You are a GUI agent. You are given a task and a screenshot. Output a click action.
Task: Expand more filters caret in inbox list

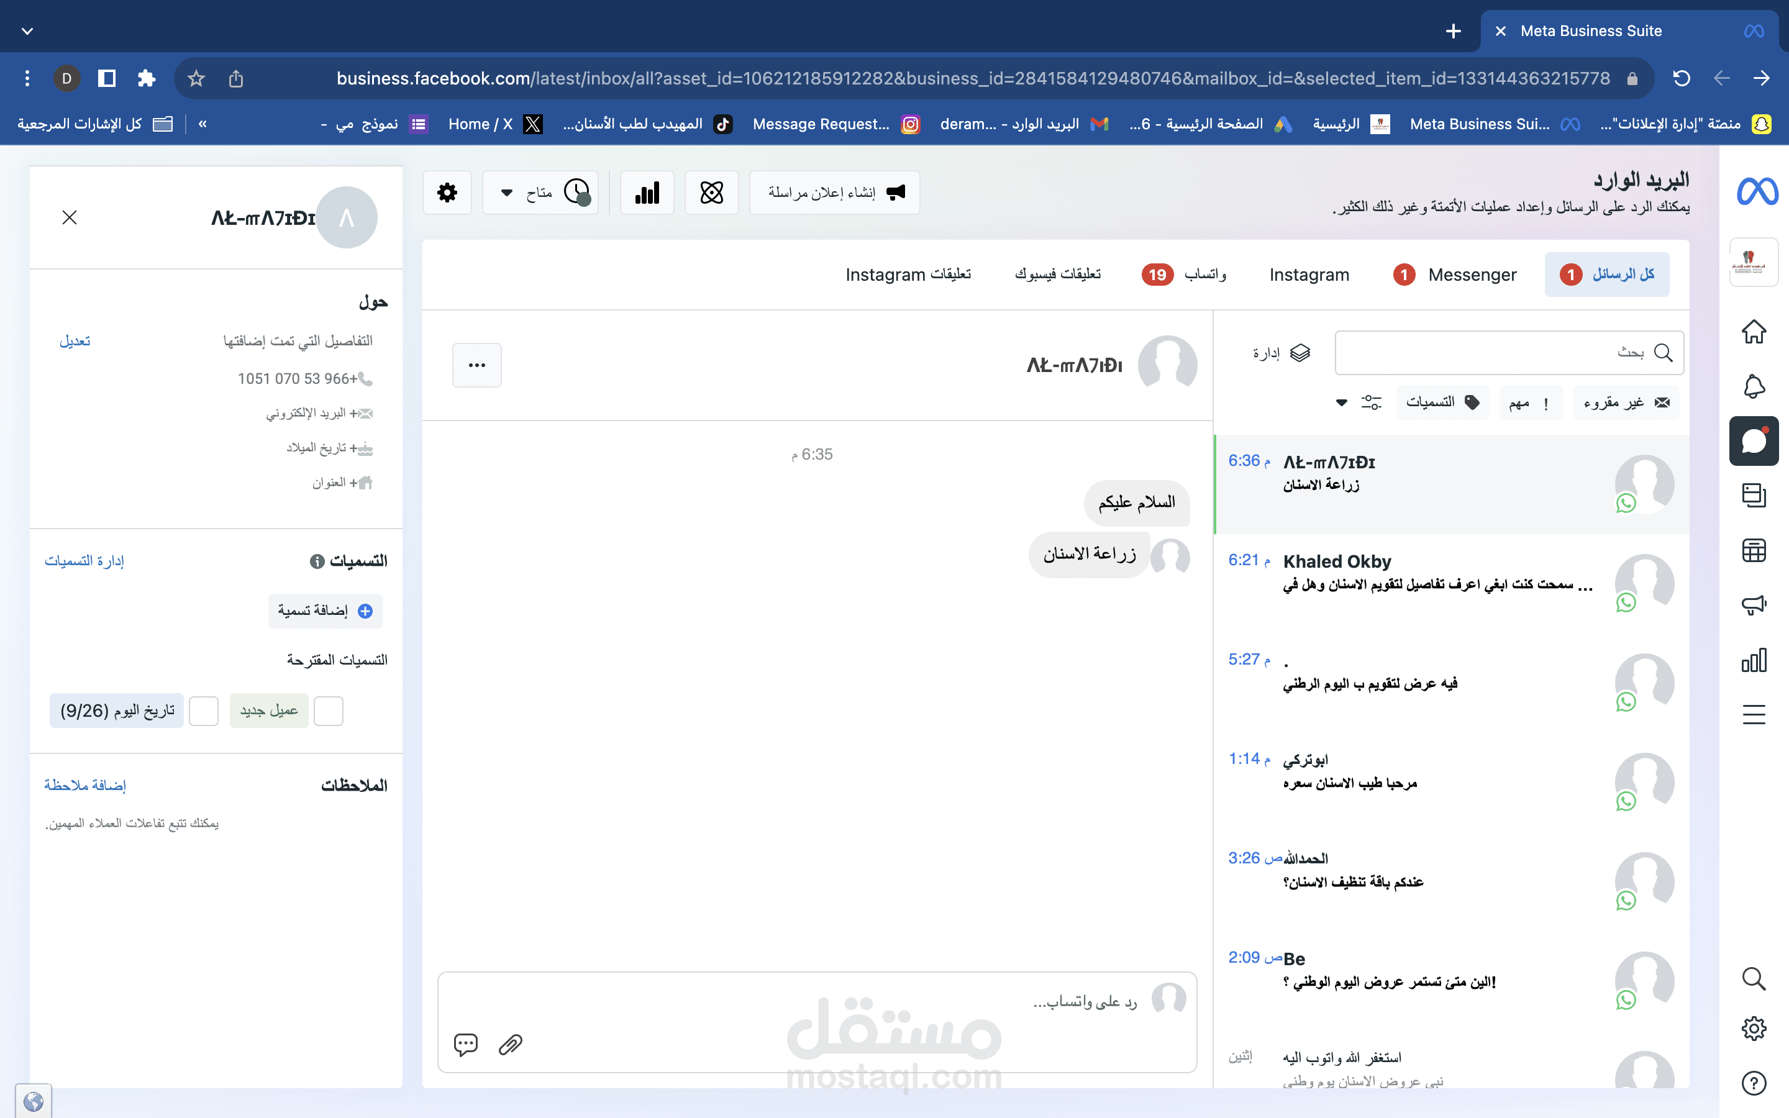tap(1341, 403)
